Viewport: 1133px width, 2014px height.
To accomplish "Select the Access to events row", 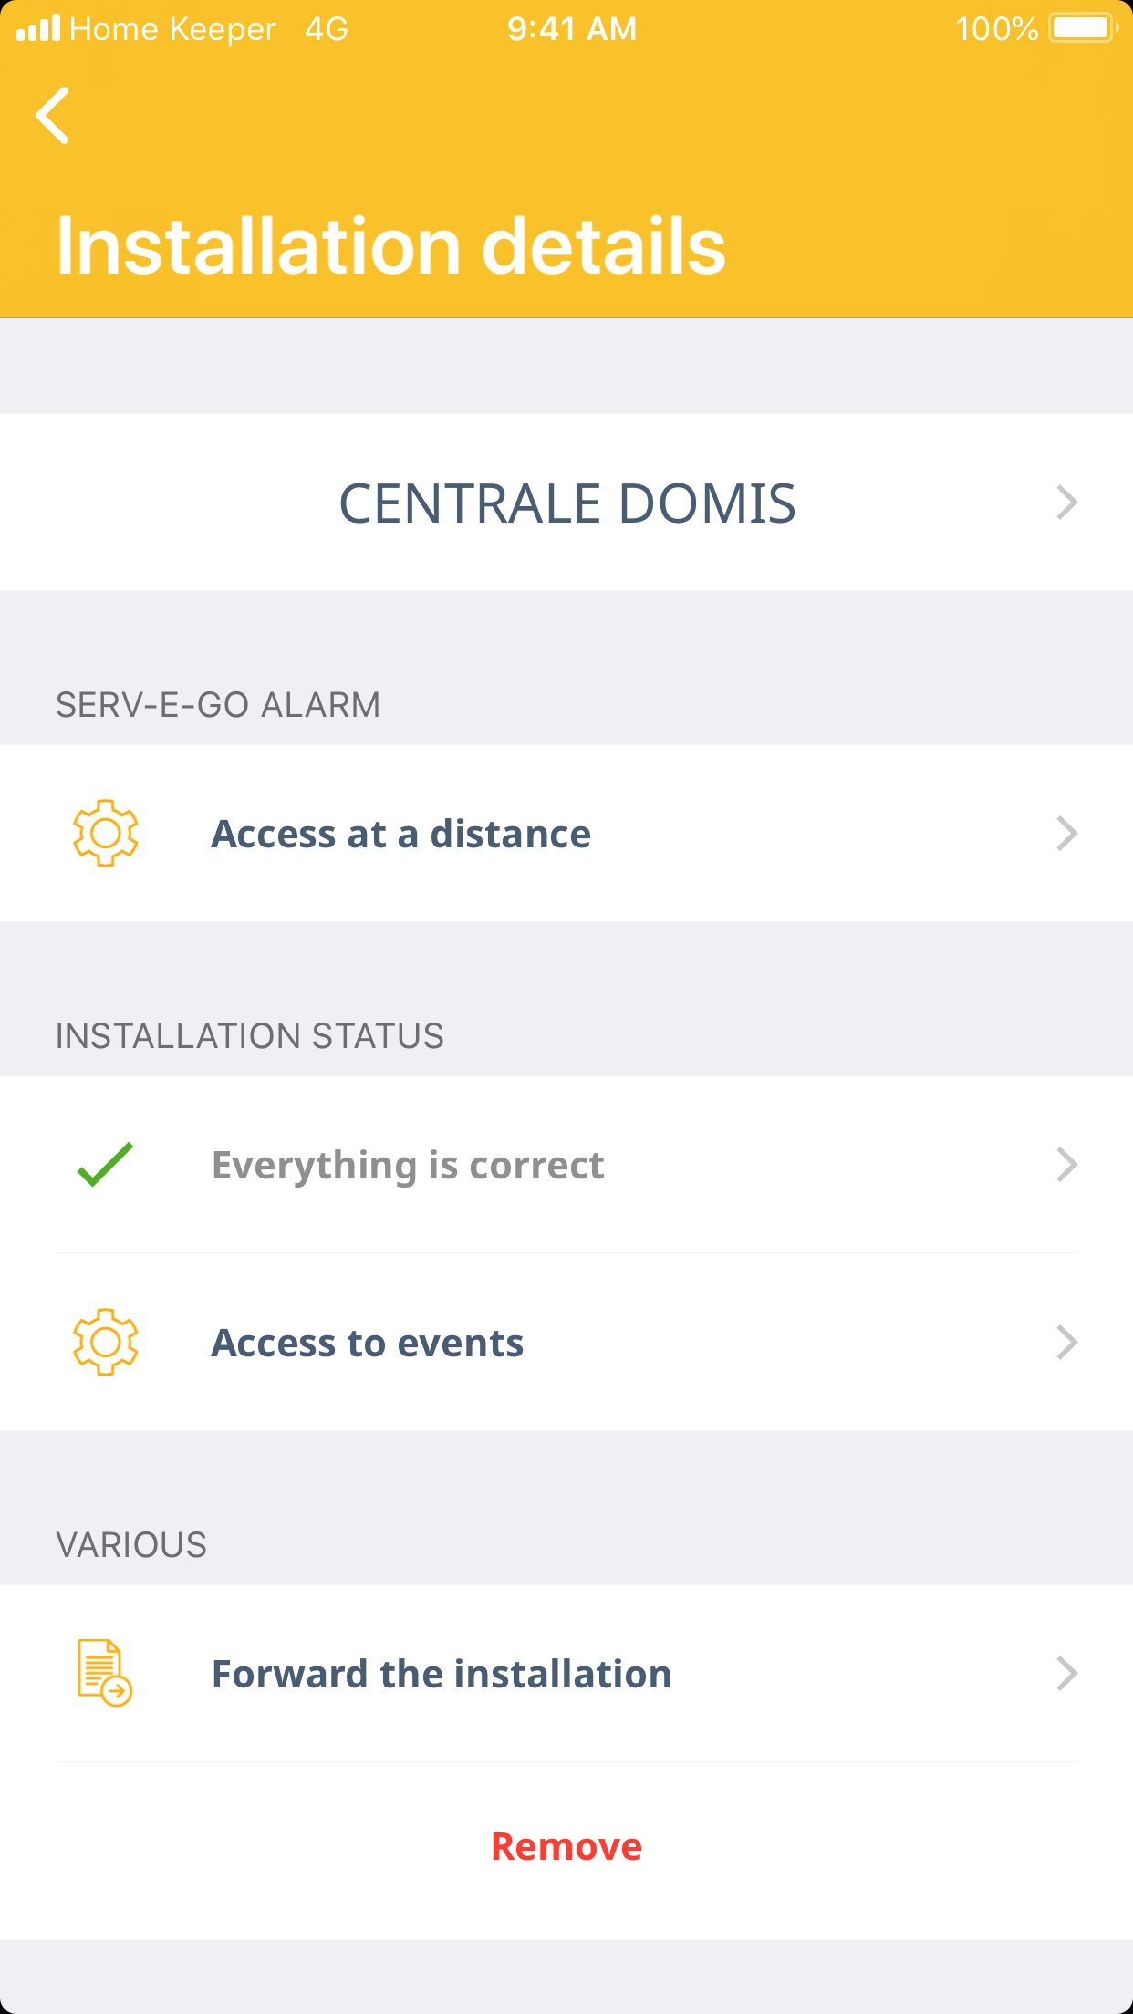I will coord(368,1343).
